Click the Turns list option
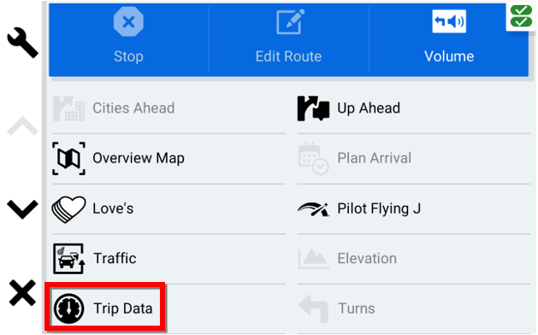Viewport: 538px width, 335px height. point(414,309)
